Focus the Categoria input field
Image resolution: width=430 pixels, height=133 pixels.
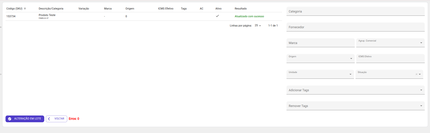point(355,11)
